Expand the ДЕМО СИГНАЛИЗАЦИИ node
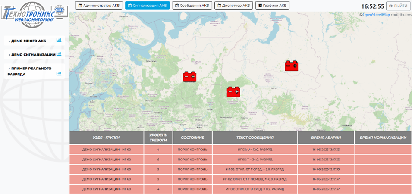412x194 pixels. point(32,55)
